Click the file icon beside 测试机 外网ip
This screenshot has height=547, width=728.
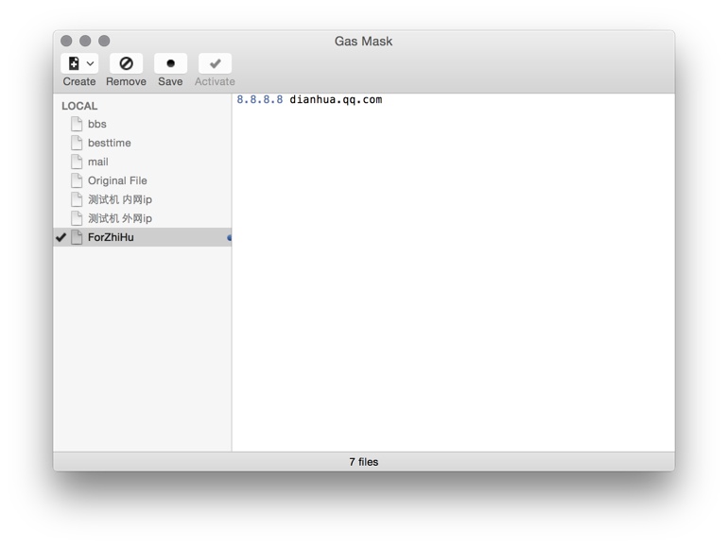[77, 218]
